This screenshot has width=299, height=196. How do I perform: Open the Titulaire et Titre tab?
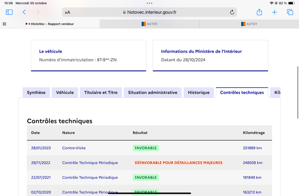tap(101, 92)
